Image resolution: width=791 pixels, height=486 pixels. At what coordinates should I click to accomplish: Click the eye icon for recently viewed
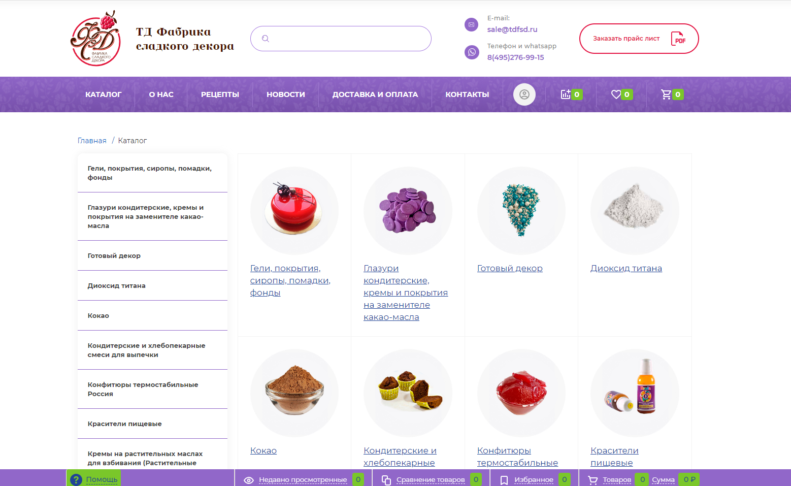(249, 480)
